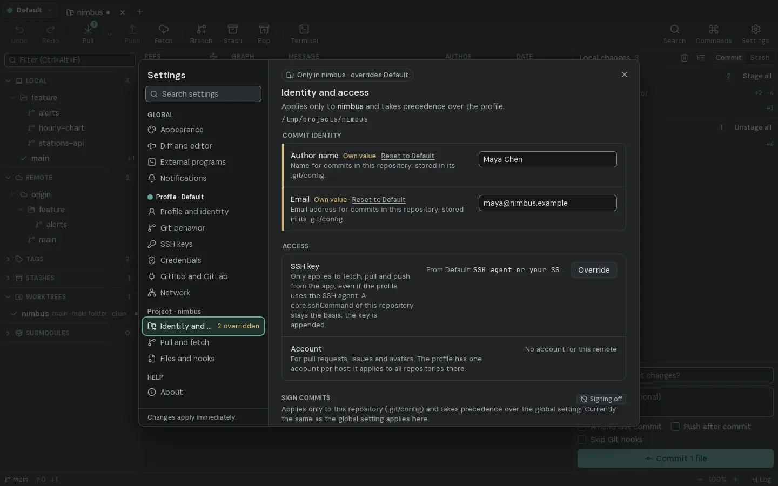Open Credentials settings

pos(203,260)
